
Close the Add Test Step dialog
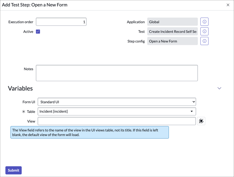point(228,5)
